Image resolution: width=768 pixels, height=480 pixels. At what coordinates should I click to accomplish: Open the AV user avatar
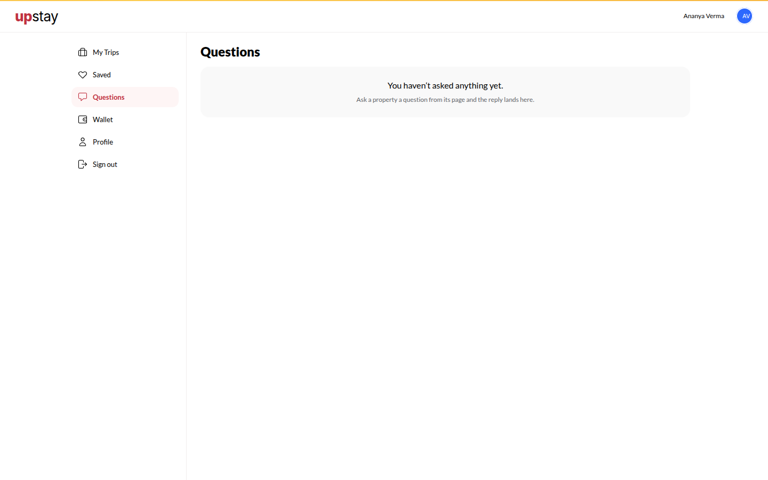(745, 16)
